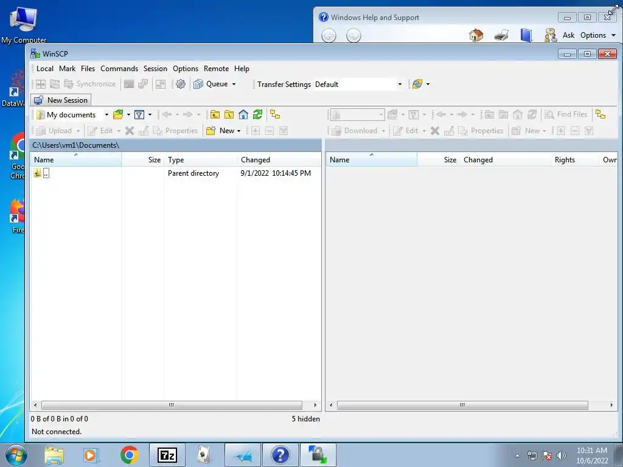Expand the local New dropdown arrow
Viewport: 623px width, 467px height.
pos(238,131)
